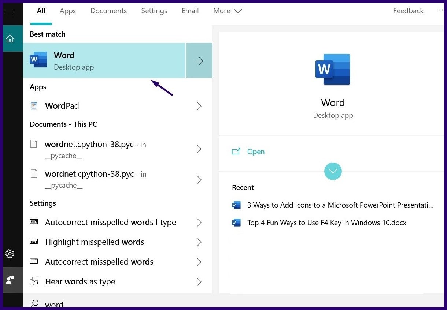Click the large Word icon in preview pane

pos(332,69)
